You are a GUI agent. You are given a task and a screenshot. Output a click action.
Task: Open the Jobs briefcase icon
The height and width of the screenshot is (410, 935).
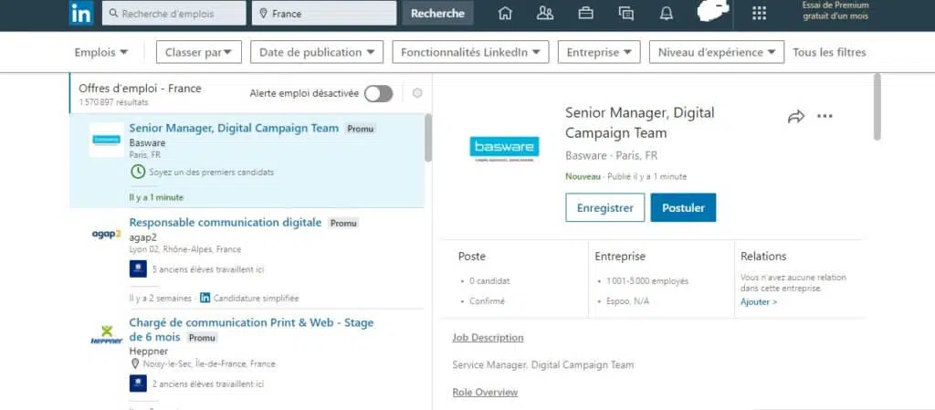click(x=585, y=14)
